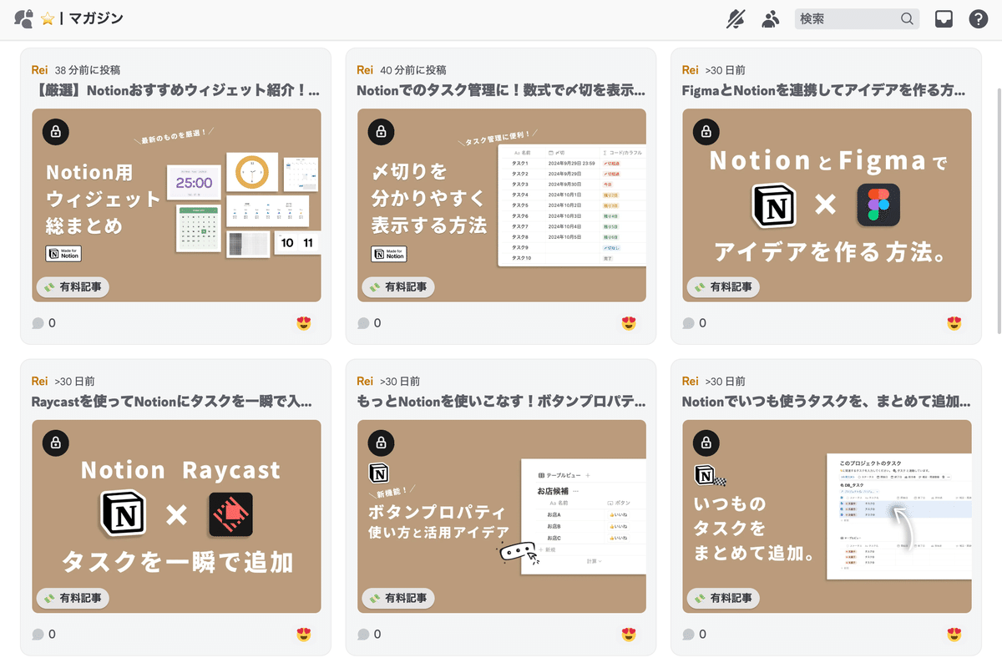Click the lock icon on 〆切り thumbnail
The image size is (1002, 668).
(381, 132)
